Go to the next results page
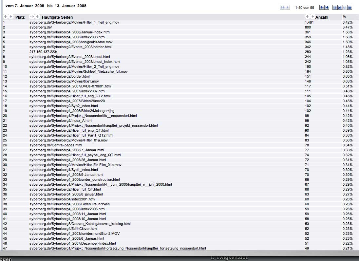Image resolution: width=359 pixels, height=261 pixels. coord(322,8)
